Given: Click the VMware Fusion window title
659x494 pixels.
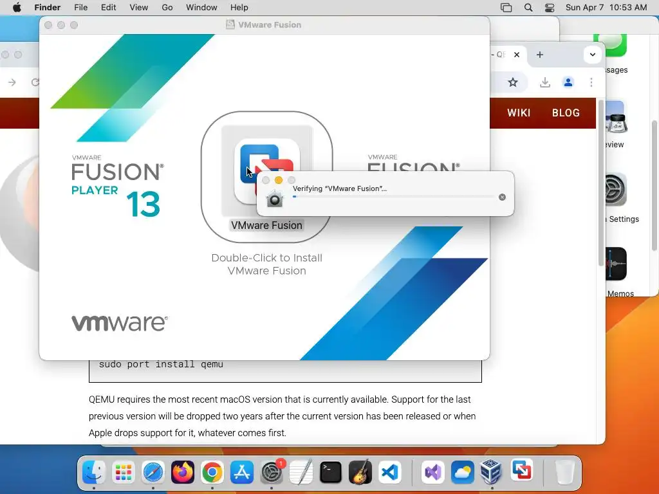Looking at the screenshot, I should [x=270, y=25].
